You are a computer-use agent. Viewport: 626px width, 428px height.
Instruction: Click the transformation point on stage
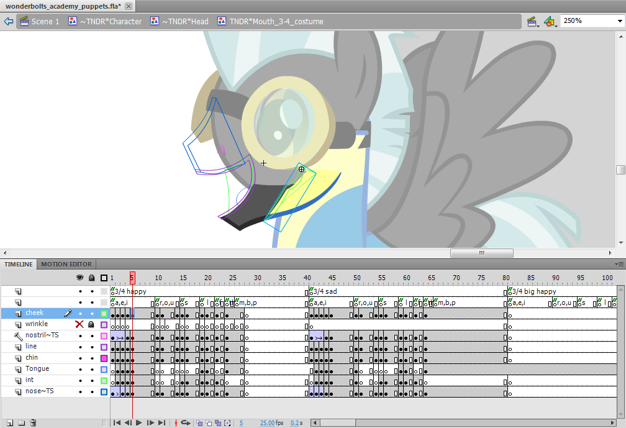click(301, 170)
